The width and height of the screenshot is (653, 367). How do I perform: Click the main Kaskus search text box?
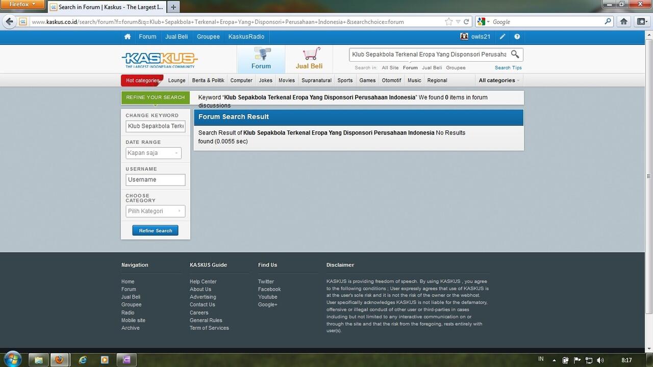point(429,54)
